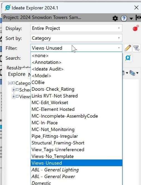Collapse the Category tree node
The width and height of the screenshot is (141, 185).
click(x=10, y=83)
